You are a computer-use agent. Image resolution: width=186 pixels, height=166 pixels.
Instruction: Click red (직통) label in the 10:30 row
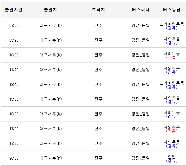click(172, 58)
